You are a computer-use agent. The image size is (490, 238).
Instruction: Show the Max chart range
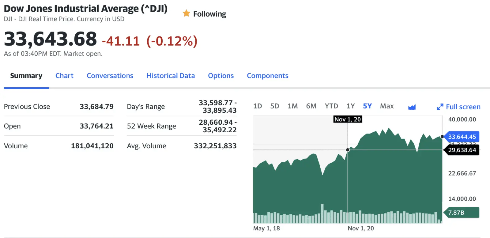[x=387, y=106]
